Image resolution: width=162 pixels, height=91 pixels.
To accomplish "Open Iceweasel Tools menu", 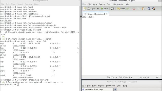I will pyautogui.click(x=119, y=86).
